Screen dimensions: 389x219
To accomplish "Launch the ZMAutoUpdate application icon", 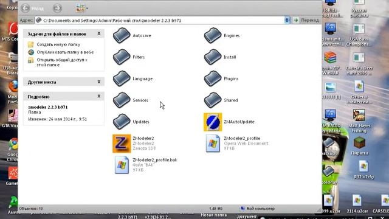I will [x=213, y=122].
